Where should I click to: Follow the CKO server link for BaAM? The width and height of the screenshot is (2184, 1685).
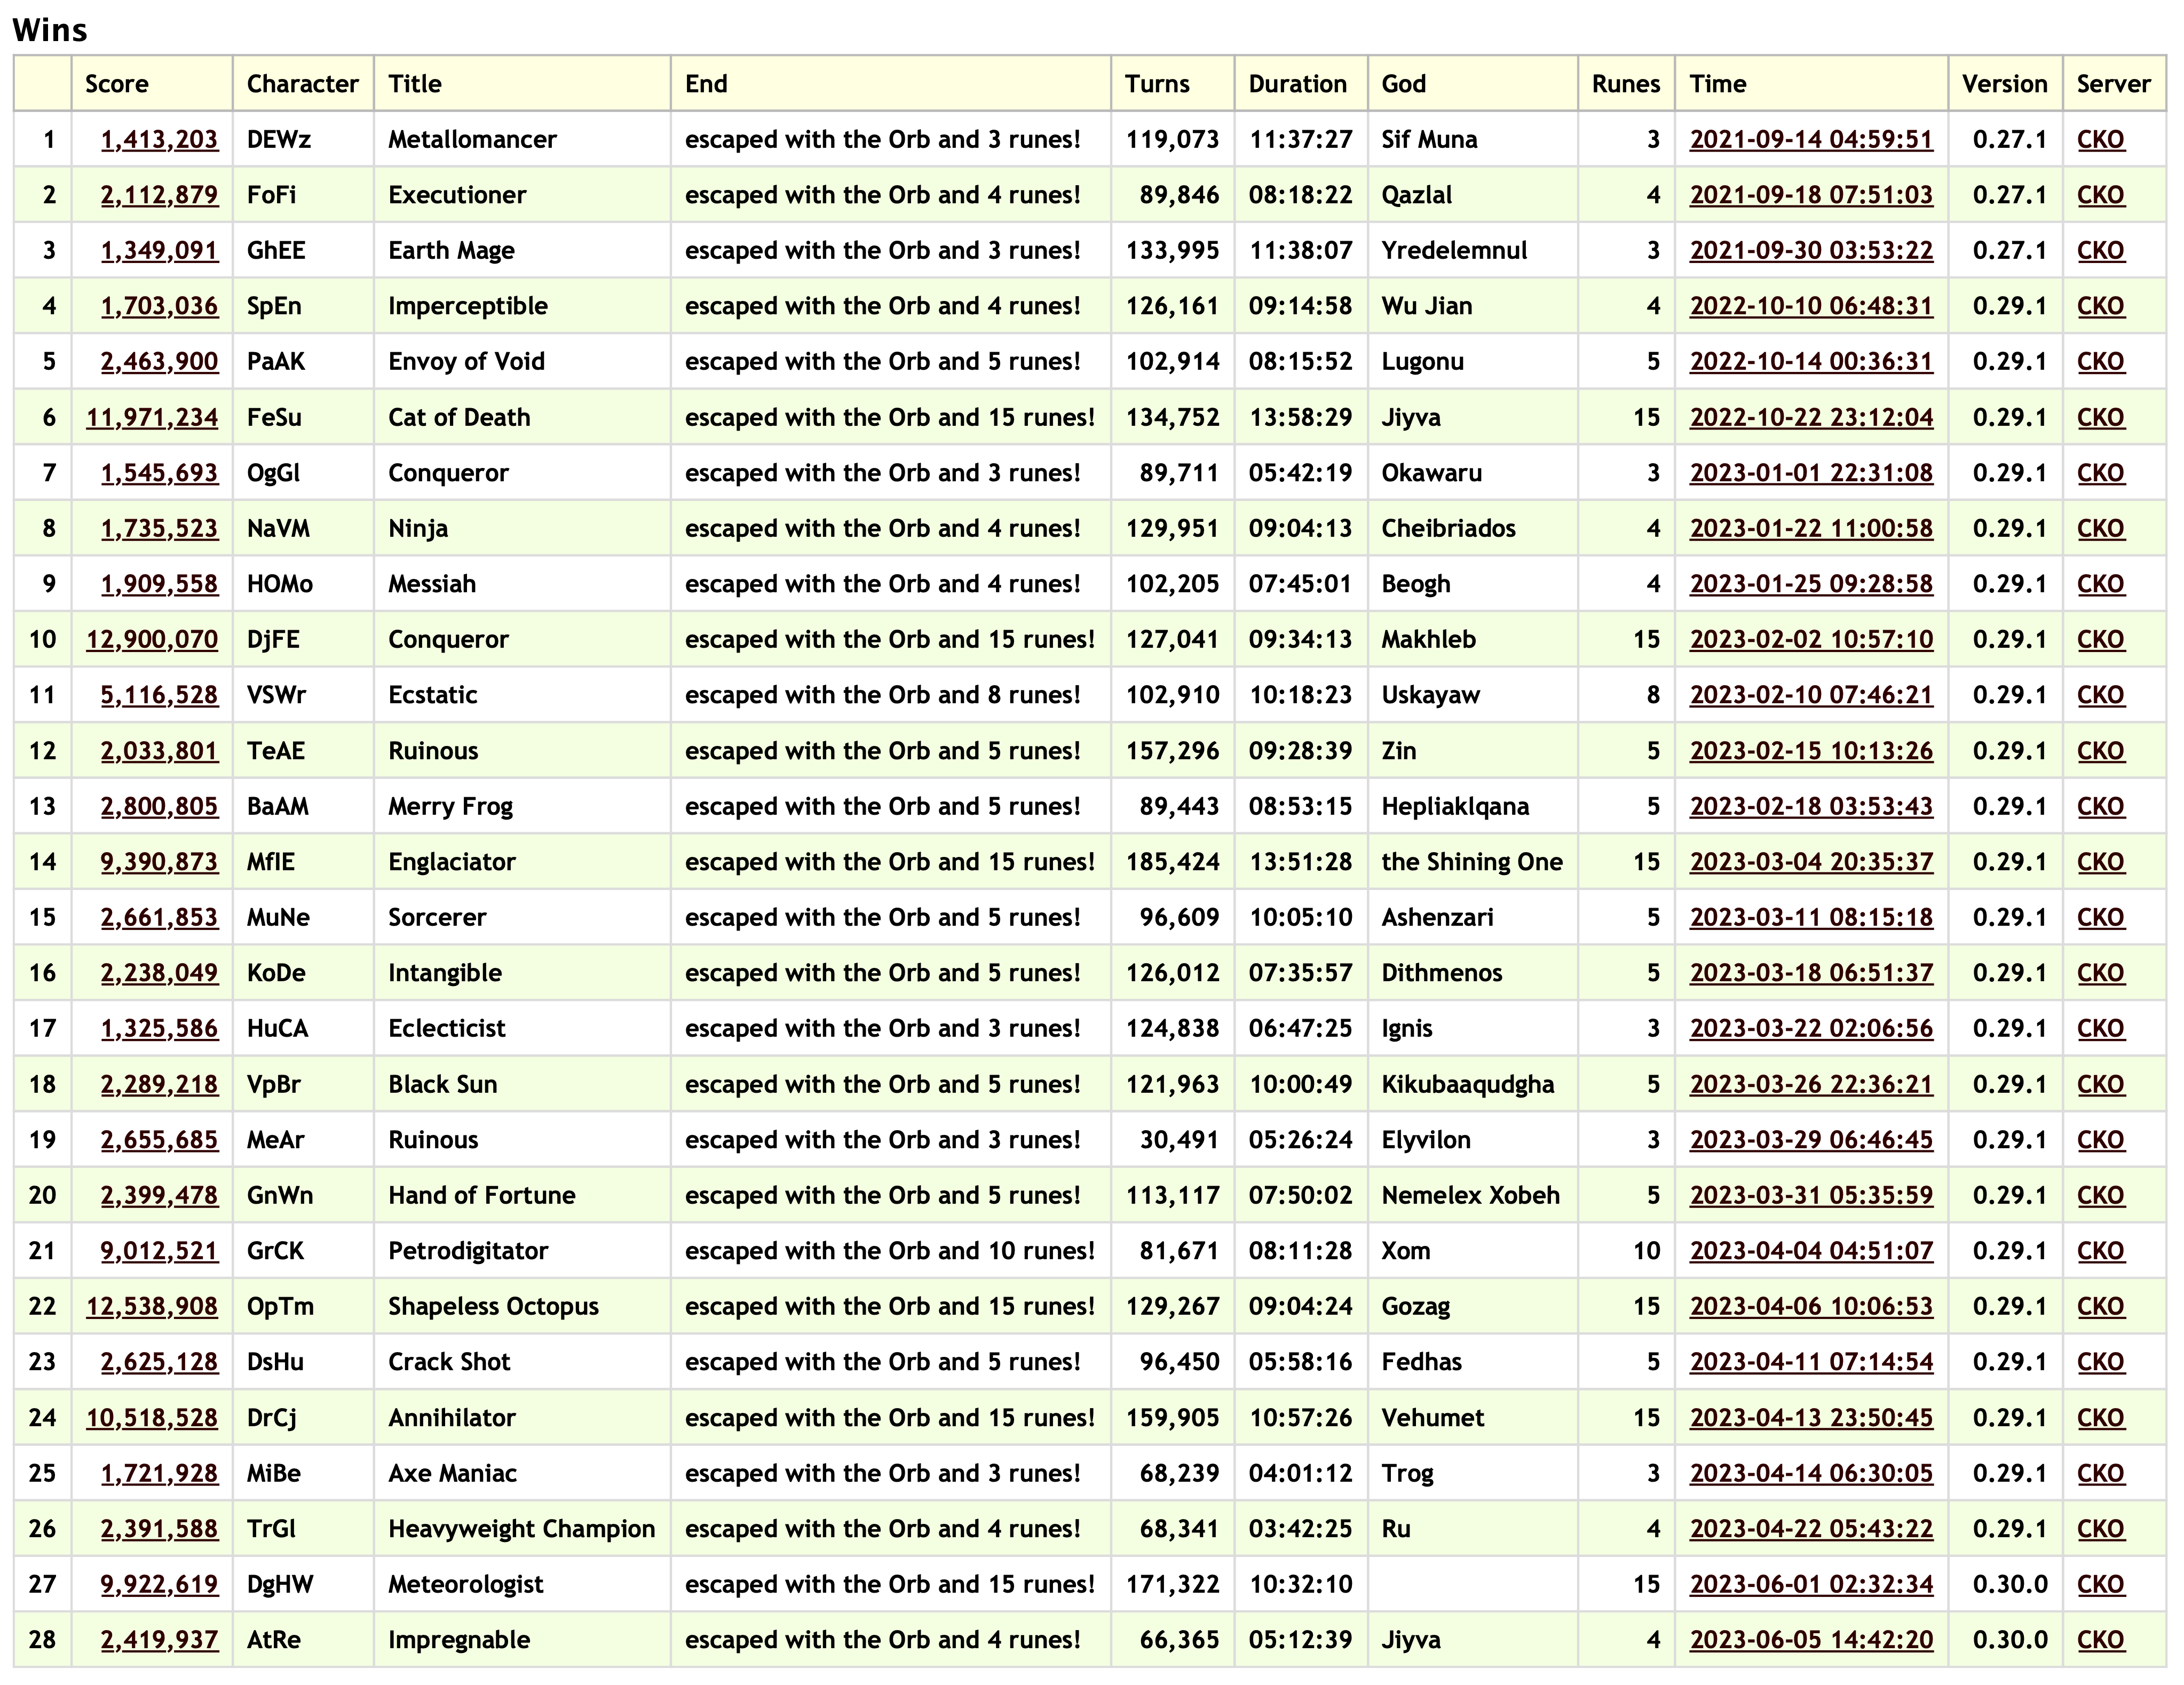(2100, 806)
